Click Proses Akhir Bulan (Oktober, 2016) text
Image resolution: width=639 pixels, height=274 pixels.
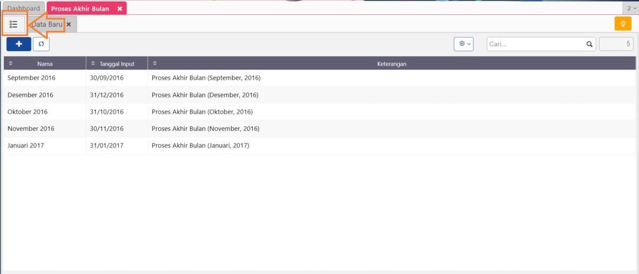[x=202, y=112]
